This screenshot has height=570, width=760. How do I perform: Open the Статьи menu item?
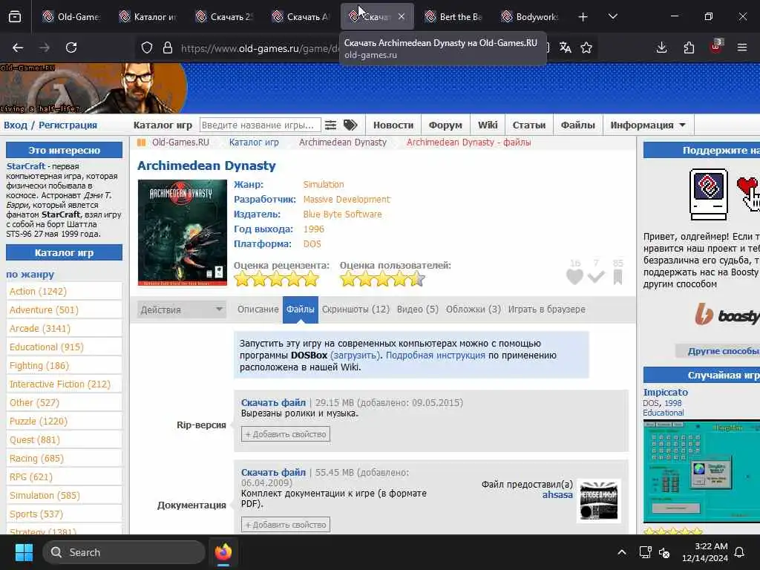coord(528,125)
